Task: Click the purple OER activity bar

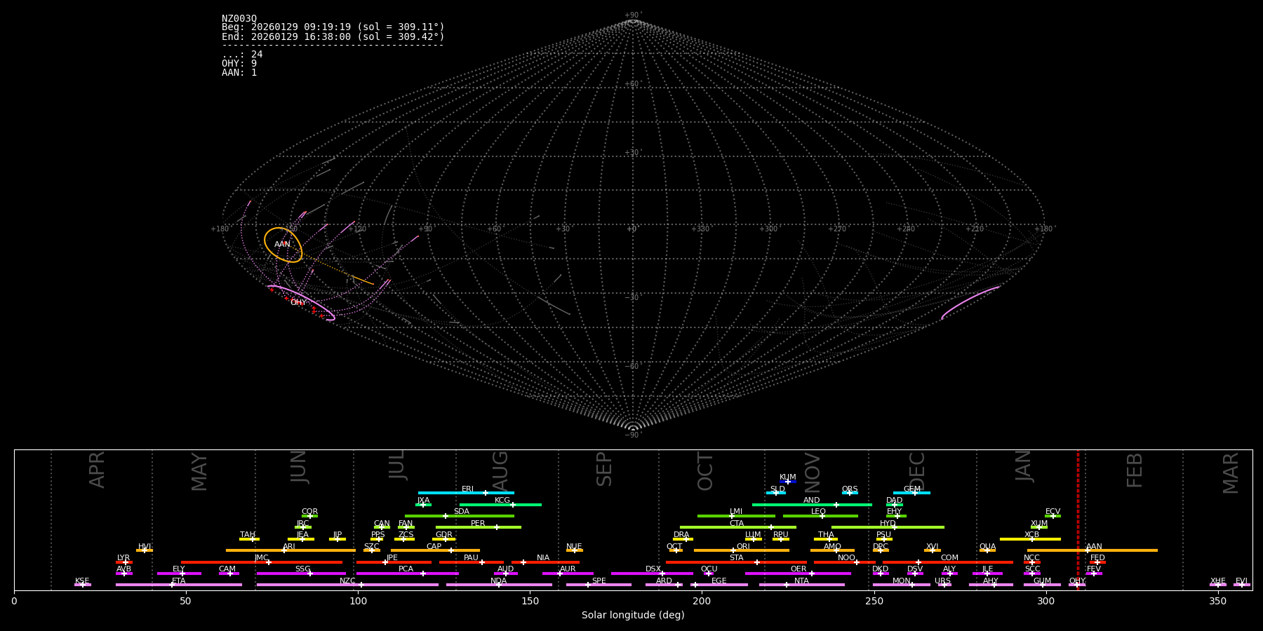Action: tap(798, 574)
